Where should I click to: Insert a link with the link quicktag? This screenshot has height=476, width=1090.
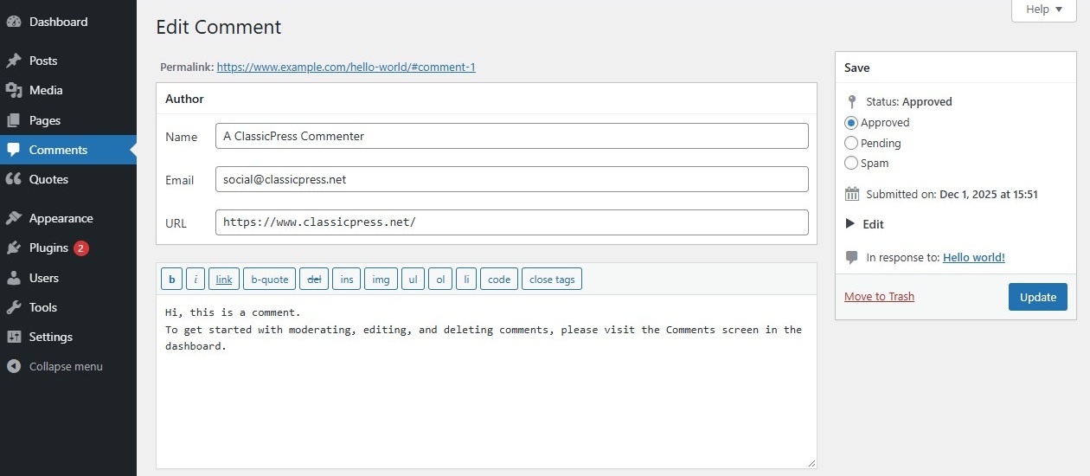[224, 279]
